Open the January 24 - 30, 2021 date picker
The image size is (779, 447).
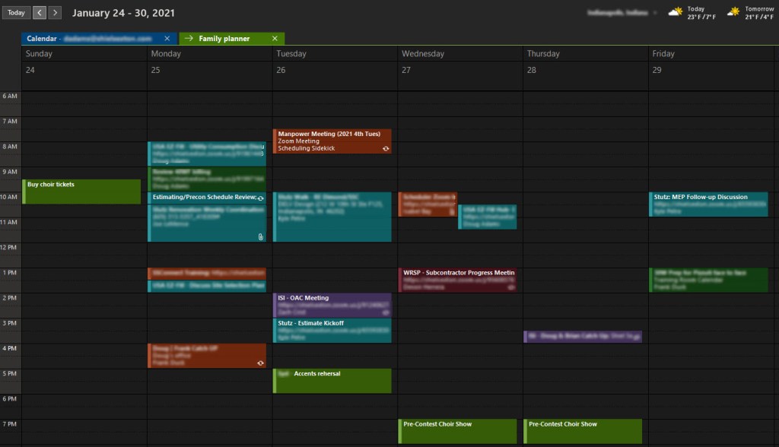coord(123,13)
